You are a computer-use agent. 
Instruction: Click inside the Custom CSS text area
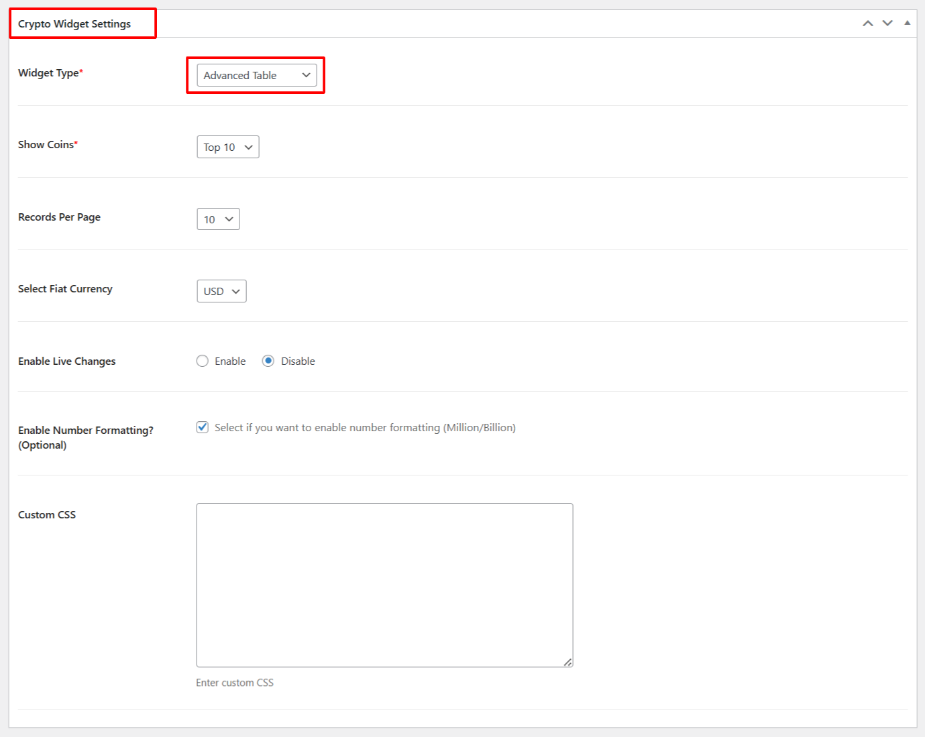[384, 585]
